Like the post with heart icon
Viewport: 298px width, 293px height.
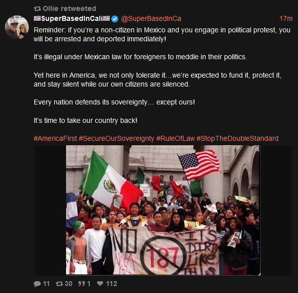(x=100, y=284)
